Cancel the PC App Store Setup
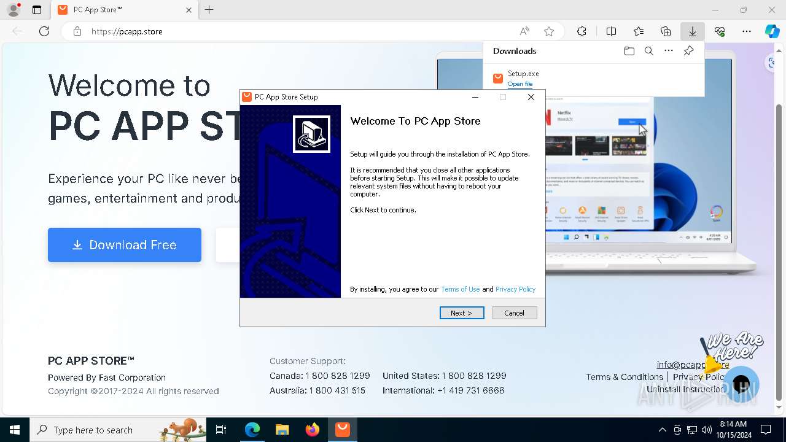Screen dimensions: 786x442 coord(515,313)
